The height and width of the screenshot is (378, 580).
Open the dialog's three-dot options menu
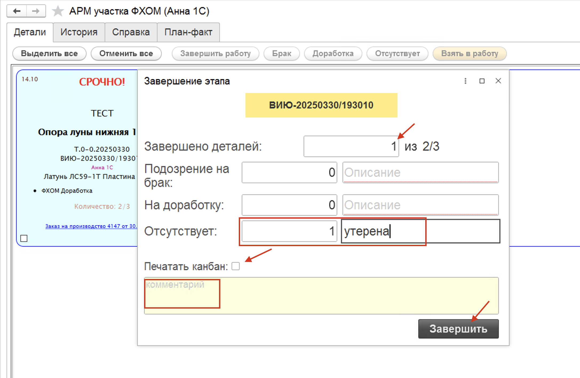tap(465, 81)
